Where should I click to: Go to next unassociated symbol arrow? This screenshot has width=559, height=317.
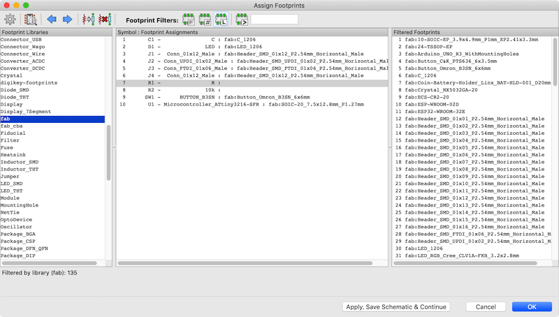click(x=67, y=20)
